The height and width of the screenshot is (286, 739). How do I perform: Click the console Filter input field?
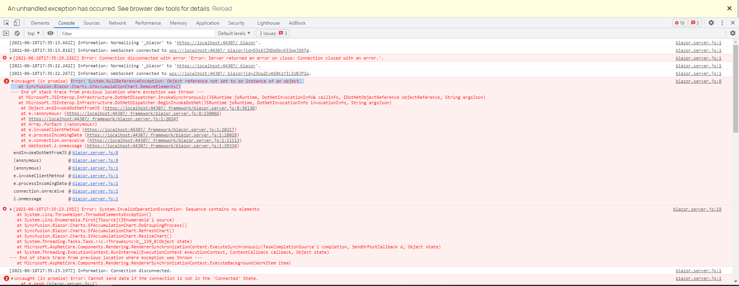coord(137,33)
